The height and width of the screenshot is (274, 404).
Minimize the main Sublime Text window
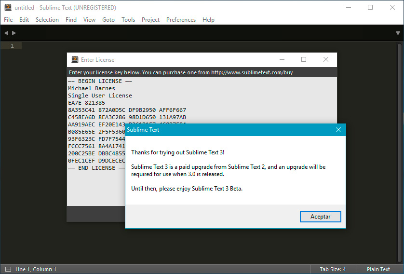click(x=349, y=7)
